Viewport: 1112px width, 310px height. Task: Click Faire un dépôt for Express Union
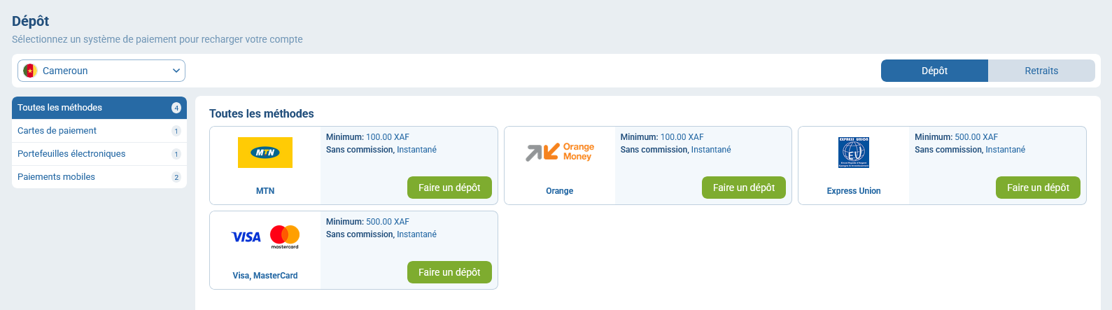coord(1038,188)
